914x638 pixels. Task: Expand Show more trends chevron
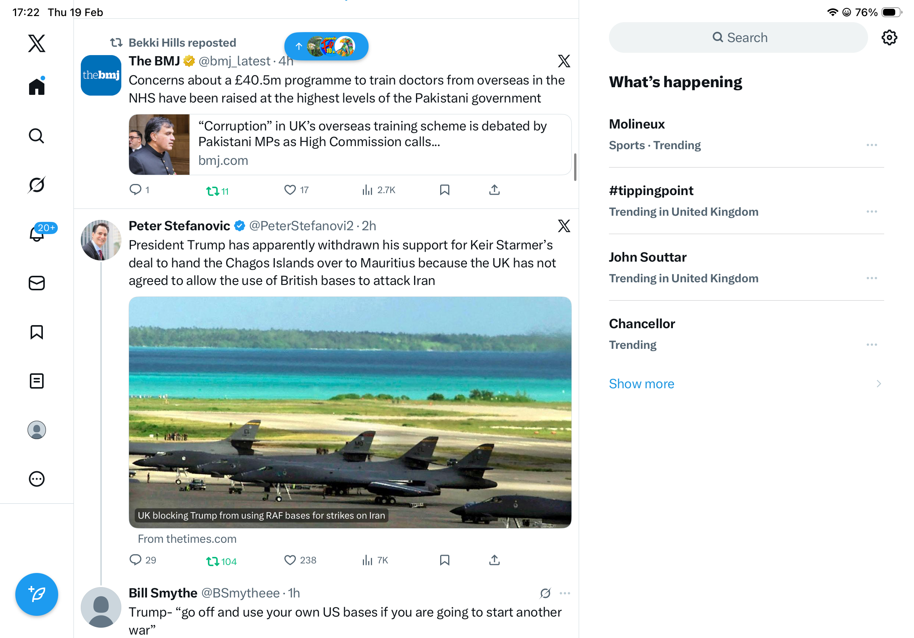[878, 384]
